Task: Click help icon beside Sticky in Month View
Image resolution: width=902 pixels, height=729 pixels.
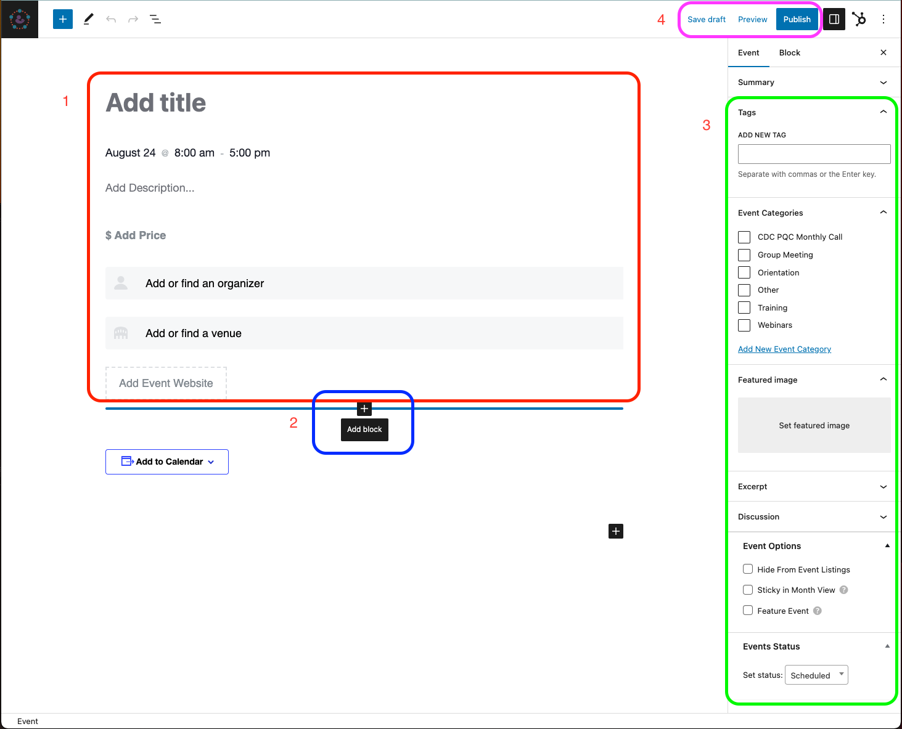Action: tap(843, 590)
